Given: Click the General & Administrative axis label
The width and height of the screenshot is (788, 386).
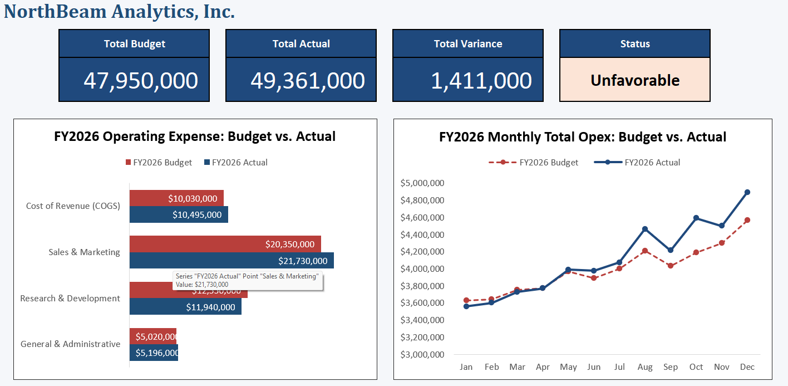Looking at the screenshot, I should pos(70,344).
